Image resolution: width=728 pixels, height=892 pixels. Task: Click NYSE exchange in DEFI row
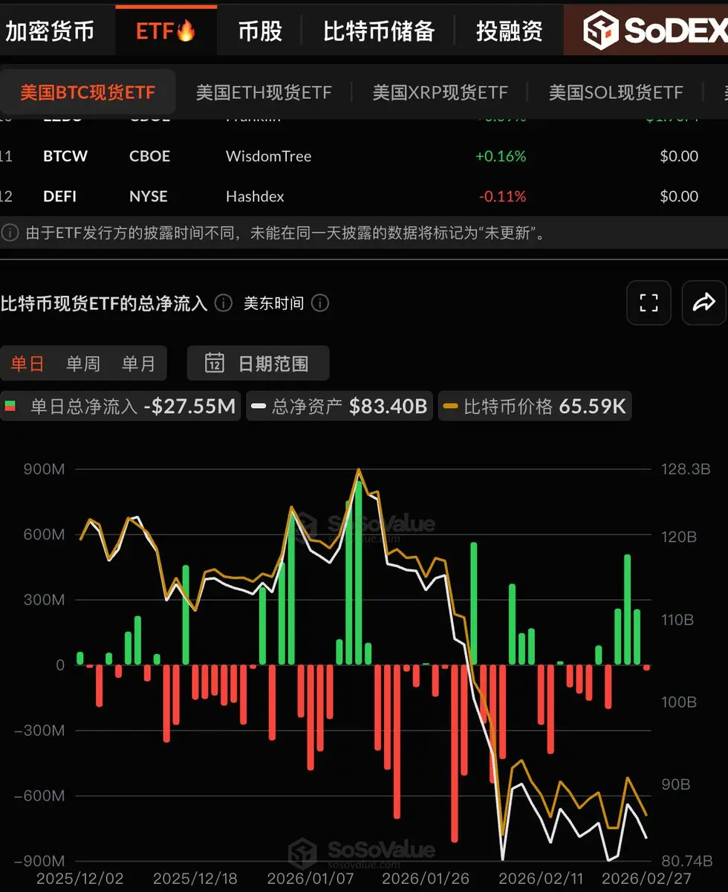(149, 196)
